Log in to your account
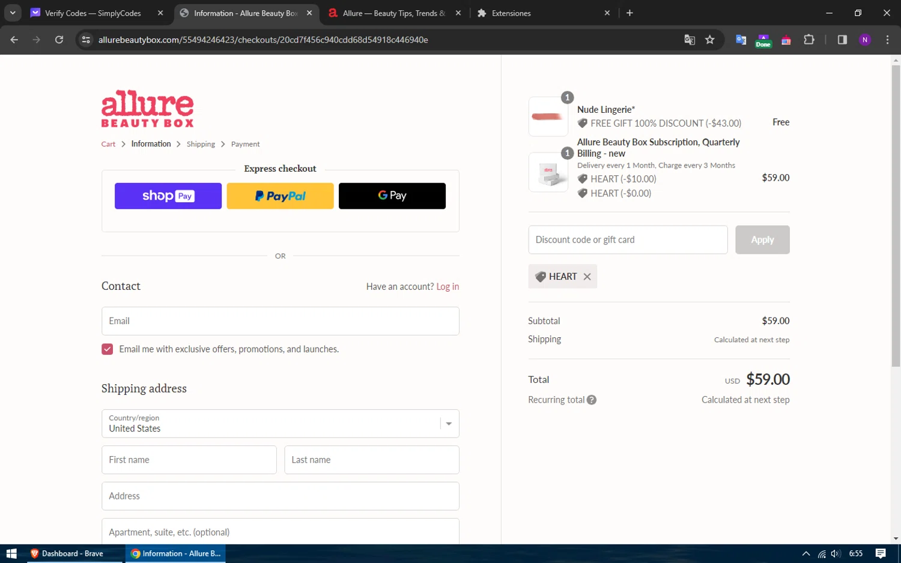Image resolution: width=901 pixels, height=563 pixels. pyautogui.click(x=447, y=287)
